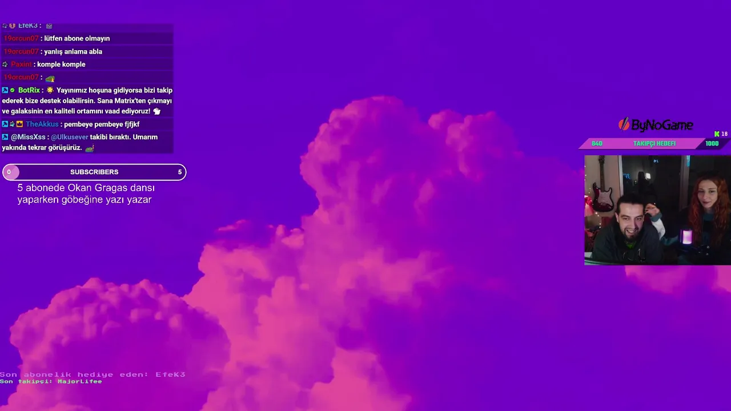Click the 18 viewer count
The width and height of the screenshot is (731, 411).
[724, 134]
